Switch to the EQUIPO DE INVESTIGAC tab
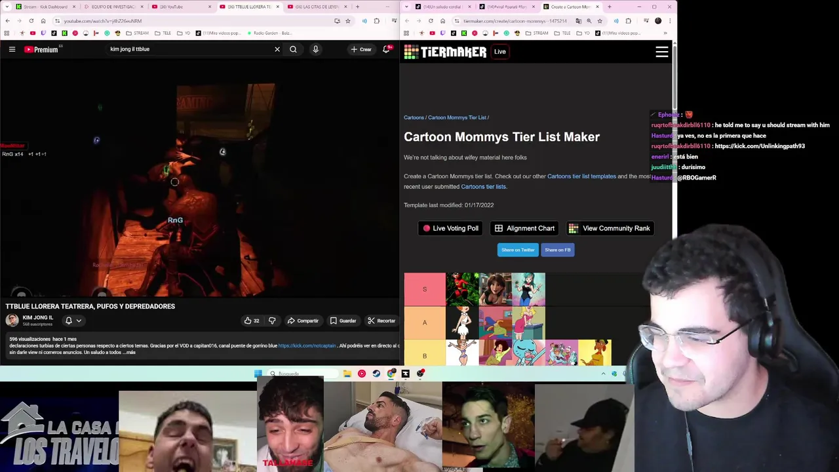Viewport: 839px width, 472px height. tap(113, 7)
